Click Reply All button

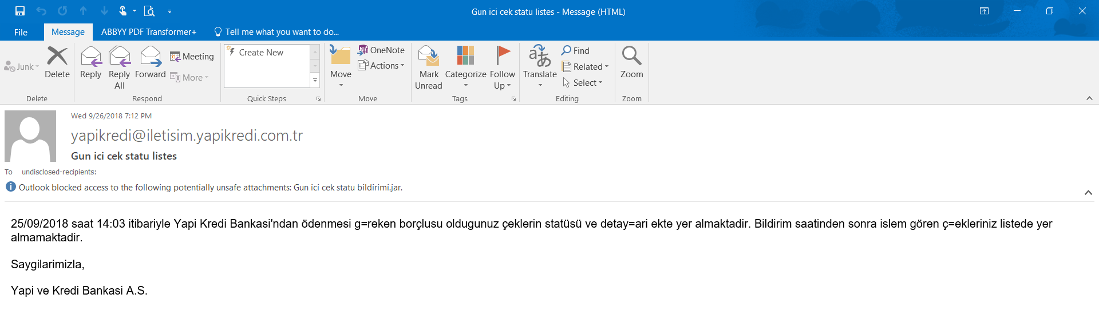pos(120,67)
